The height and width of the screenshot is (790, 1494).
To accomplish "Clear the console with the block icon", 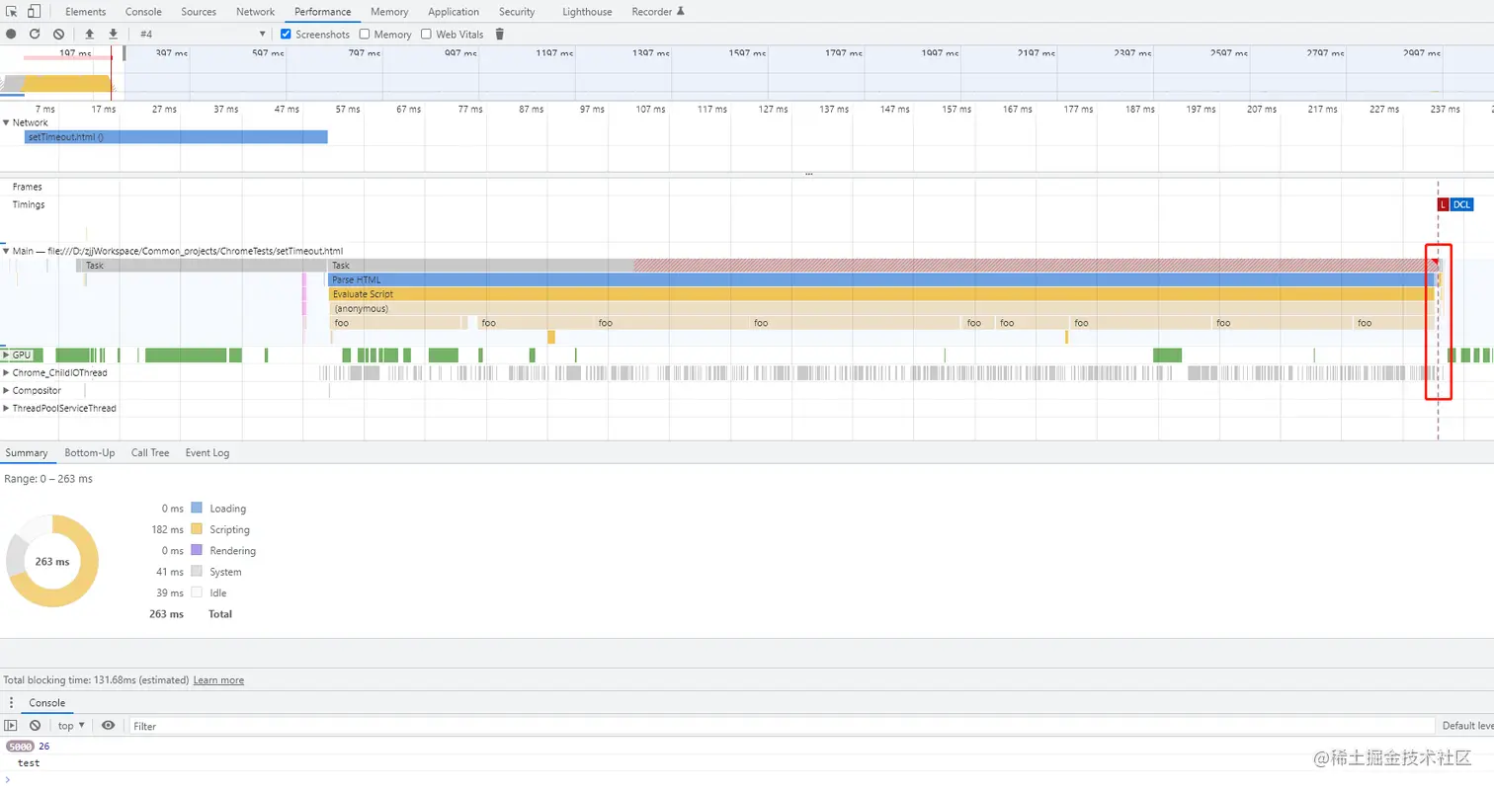I will click(x=36, y=726).
